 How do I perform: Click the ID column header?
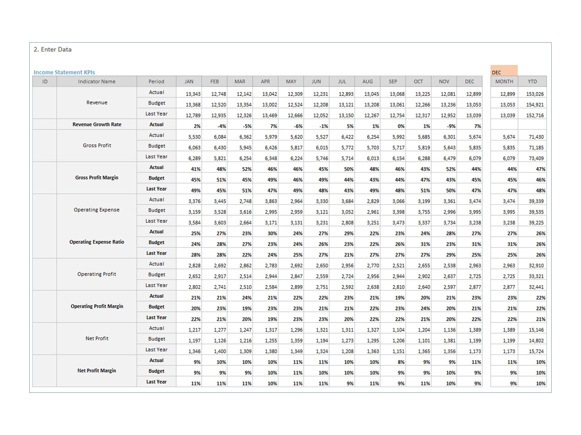tap(45, 82)
